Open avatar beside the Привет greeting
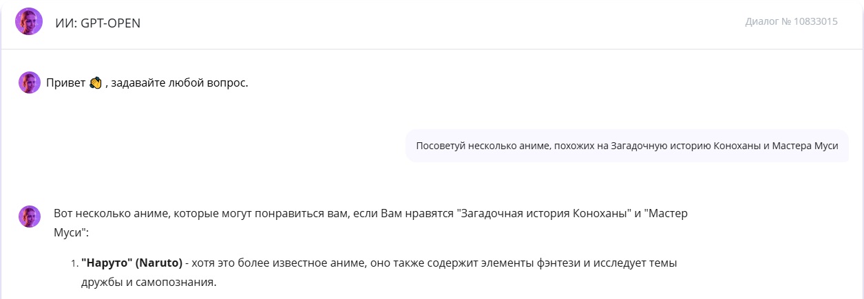This screenshot has height=299, width=864. (30, 82)
